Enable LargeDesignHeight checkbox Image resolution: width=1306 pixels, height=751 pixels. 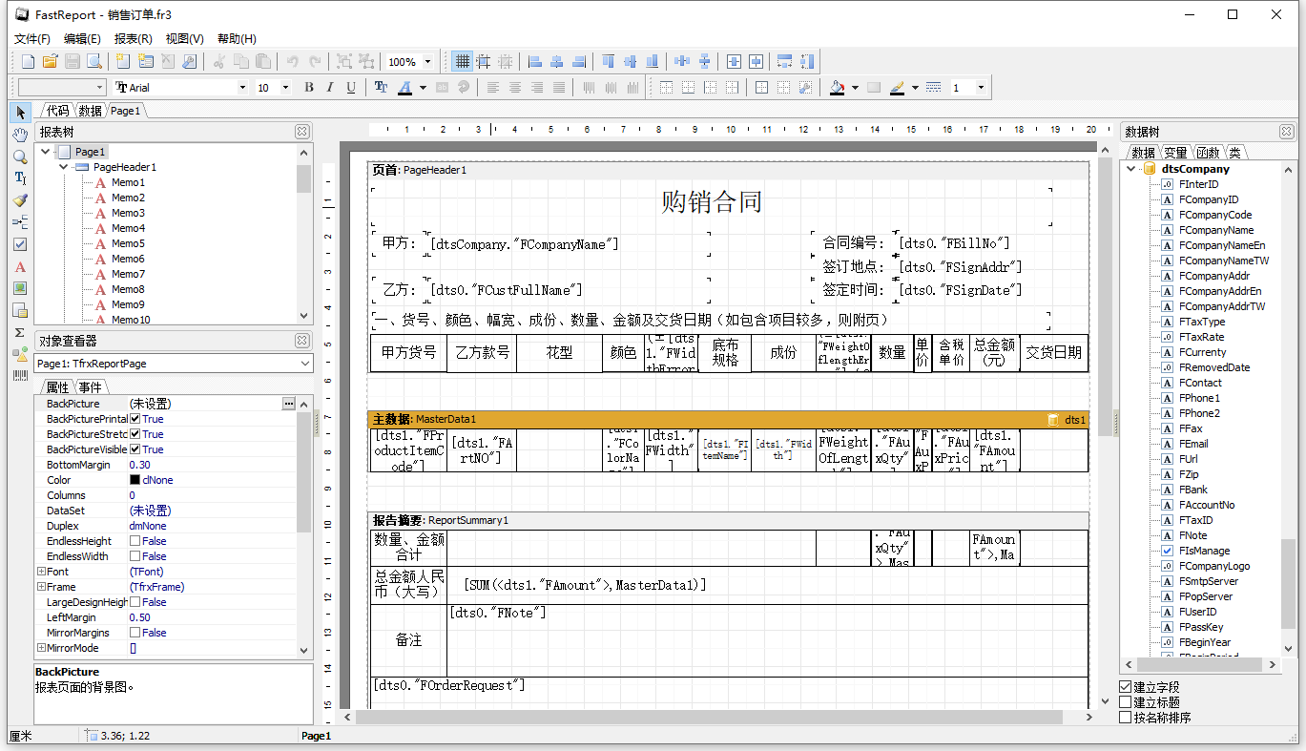click(135, 602)
